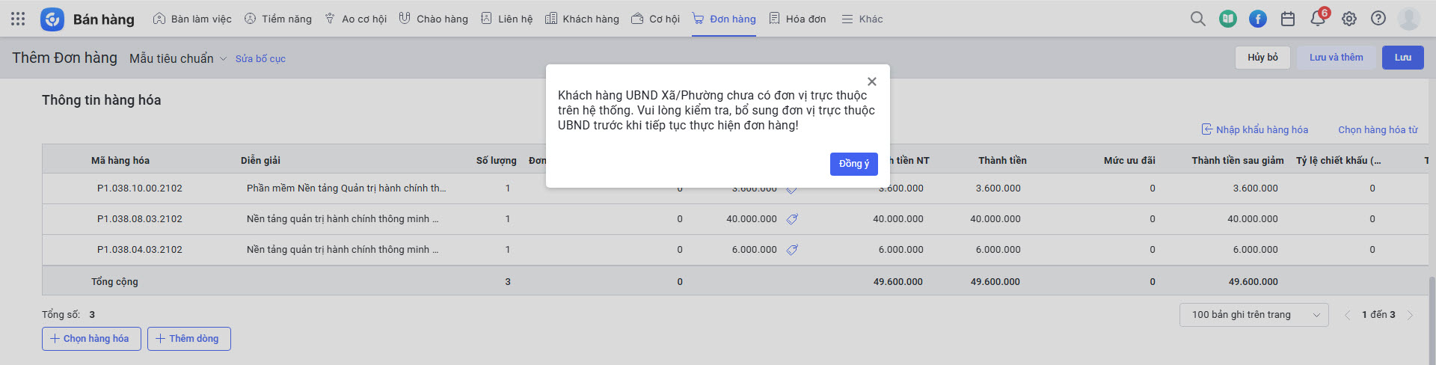Click the Lưu và thêm button

coord(1336,58)
